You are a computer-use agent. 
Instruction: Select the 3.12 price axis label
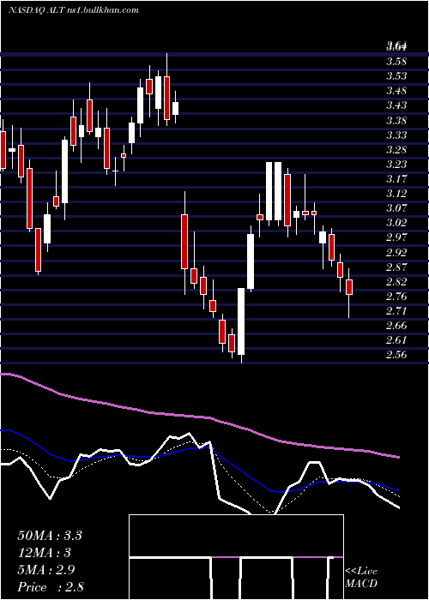click(x=396, y=193)
